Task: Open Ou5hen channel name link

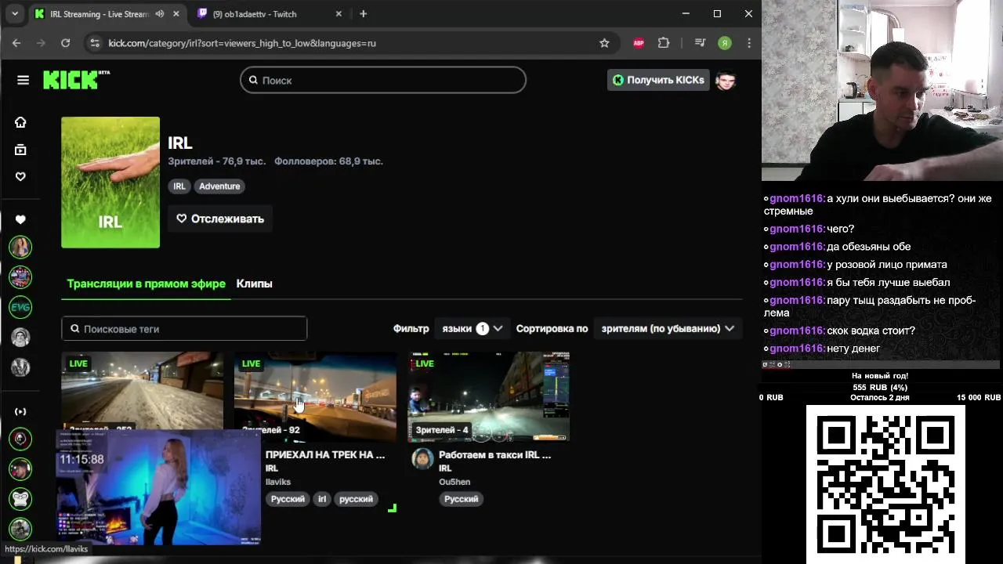Action: [454, 482]
